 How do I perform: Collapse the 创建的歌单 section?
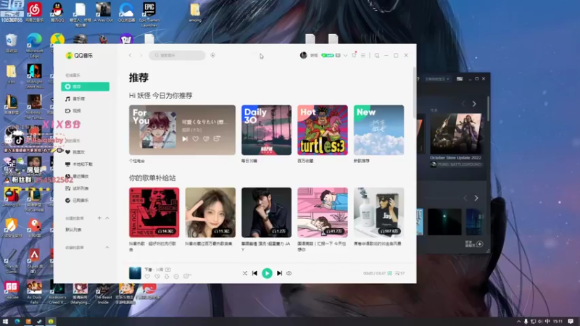pyautogui.click(x=107, y=218)
